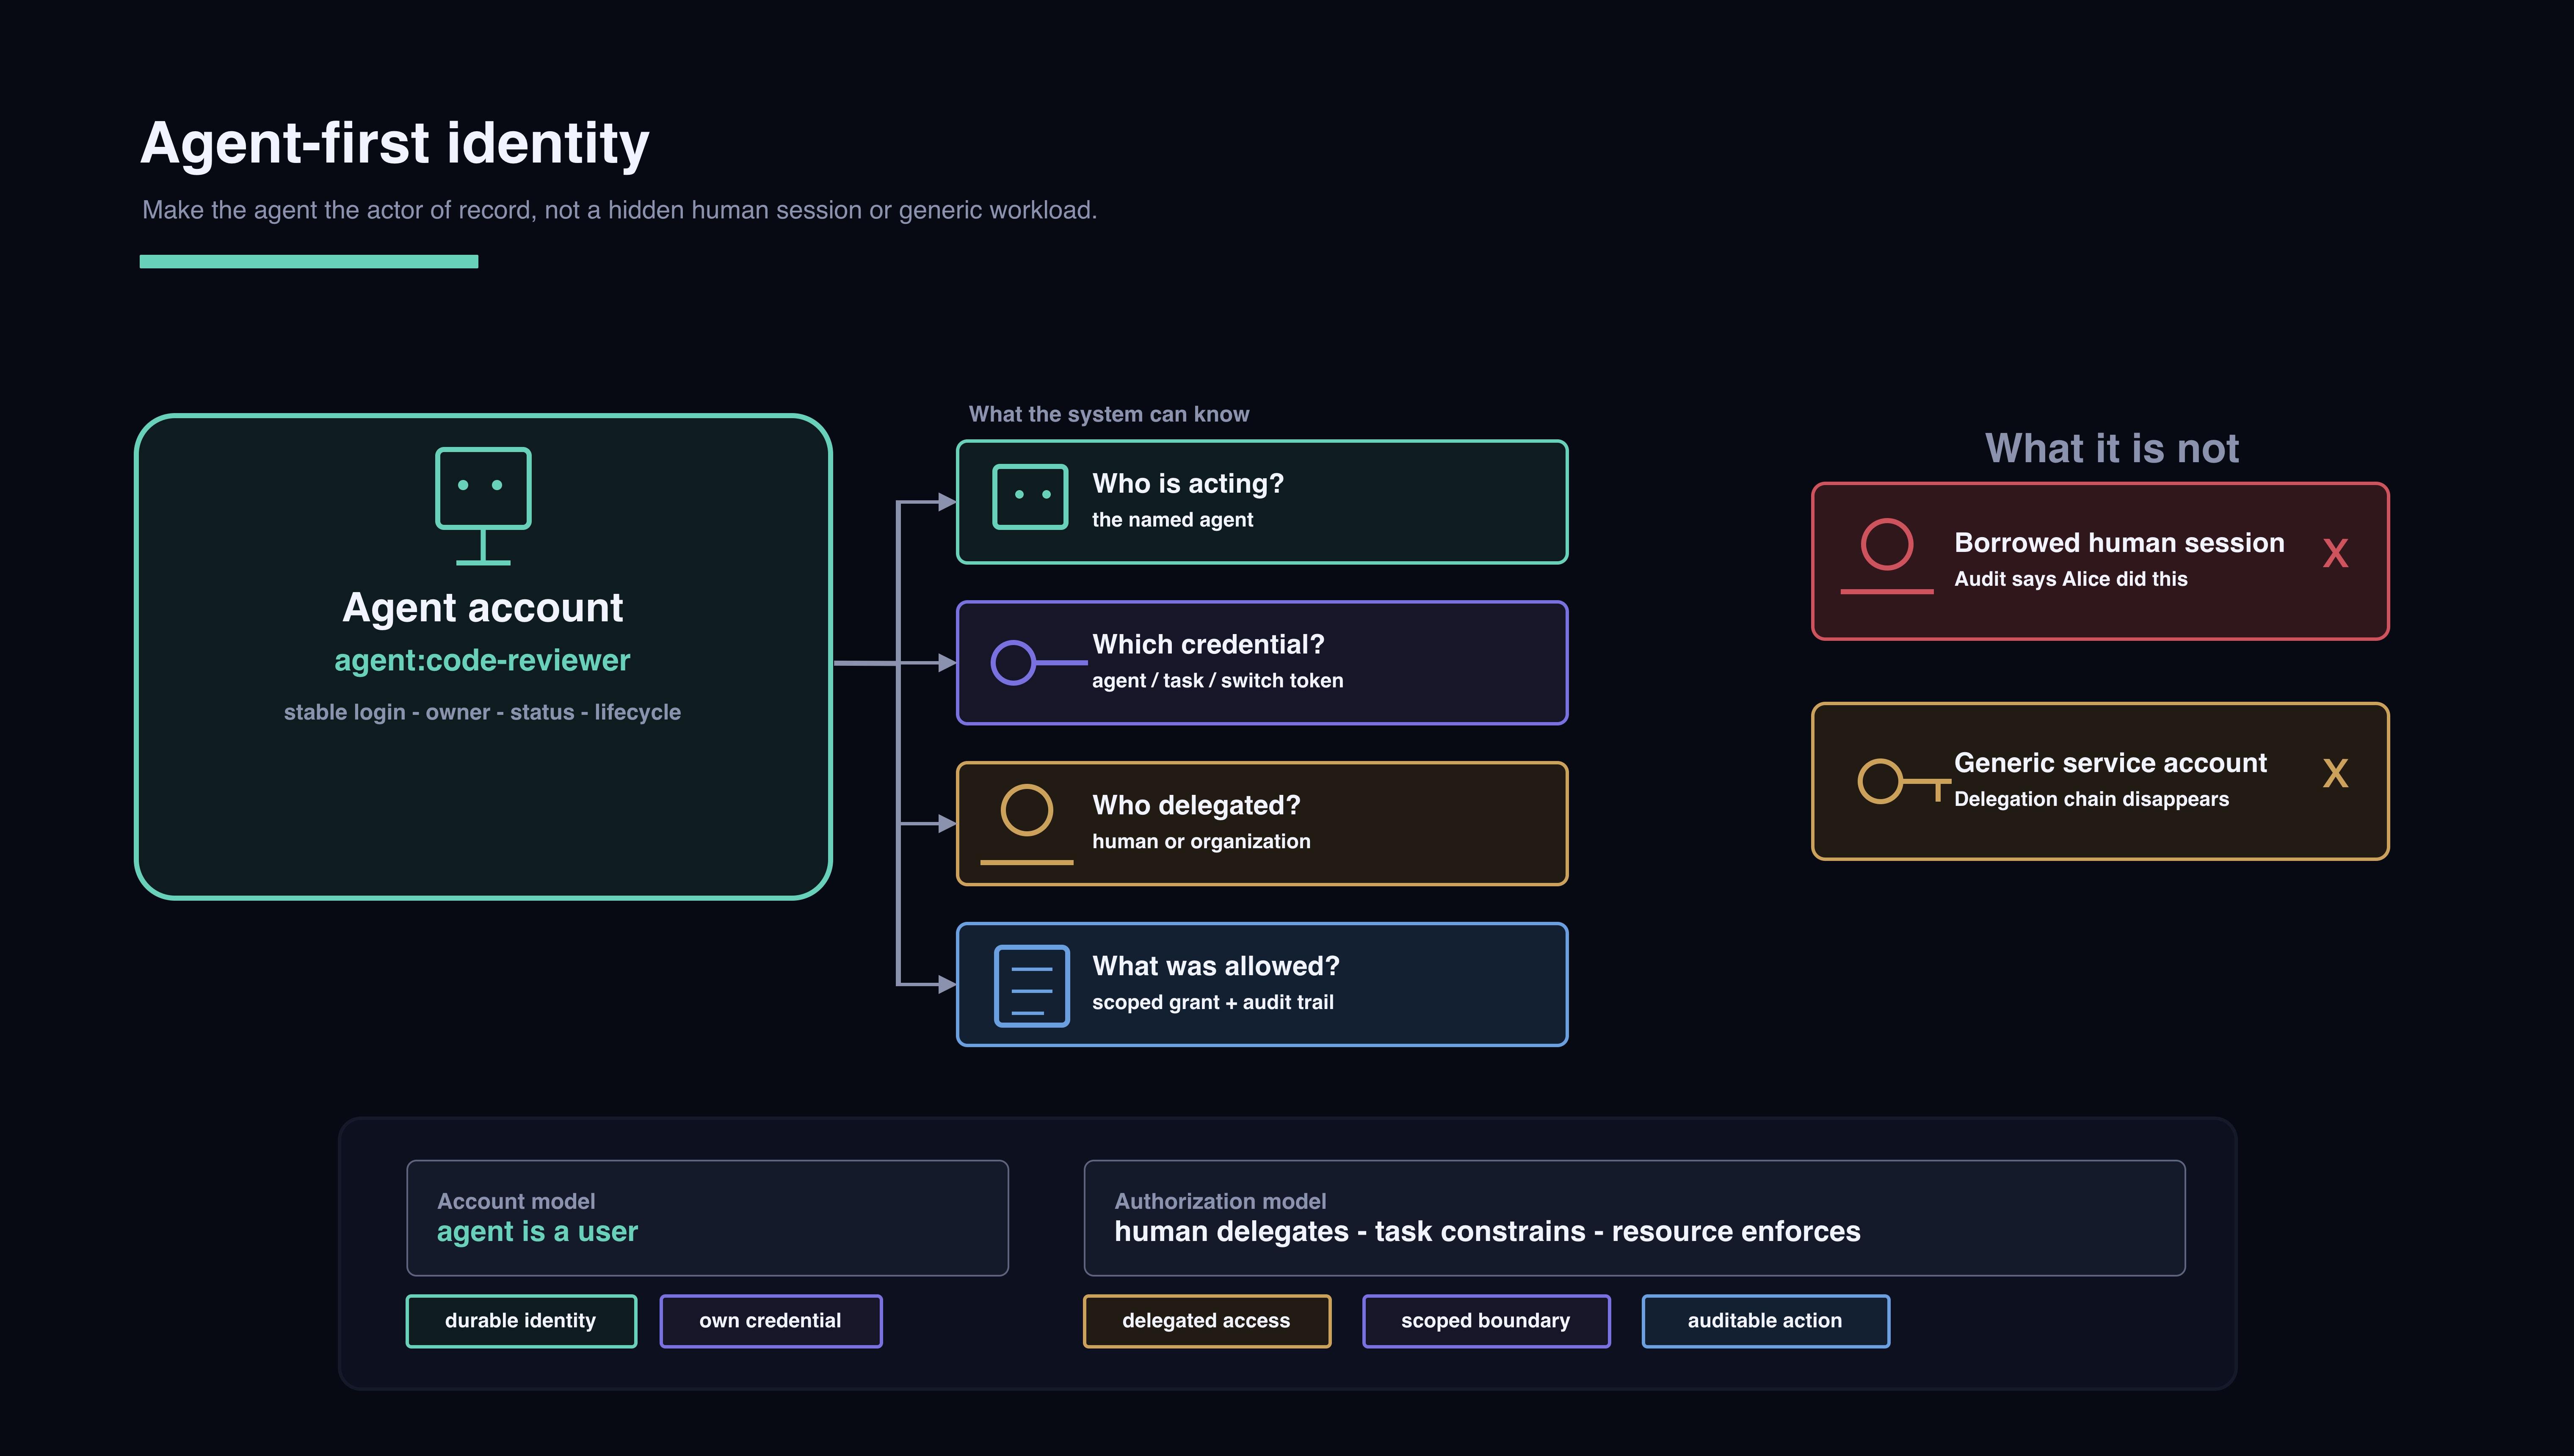Click the Generic service account title
The height and width of the screenshot is (1456, 2574).
[2110, 763]
